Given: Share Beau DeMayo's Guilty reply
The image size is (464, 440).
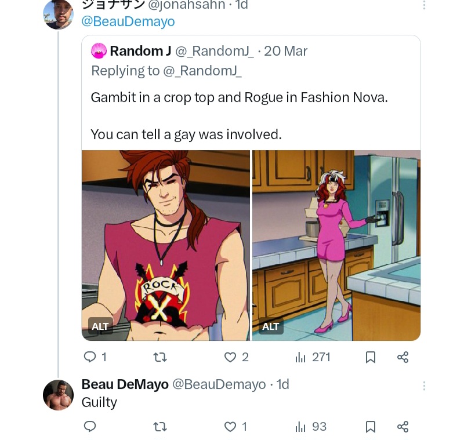Looking at the screenshot, I should point(403,427).
